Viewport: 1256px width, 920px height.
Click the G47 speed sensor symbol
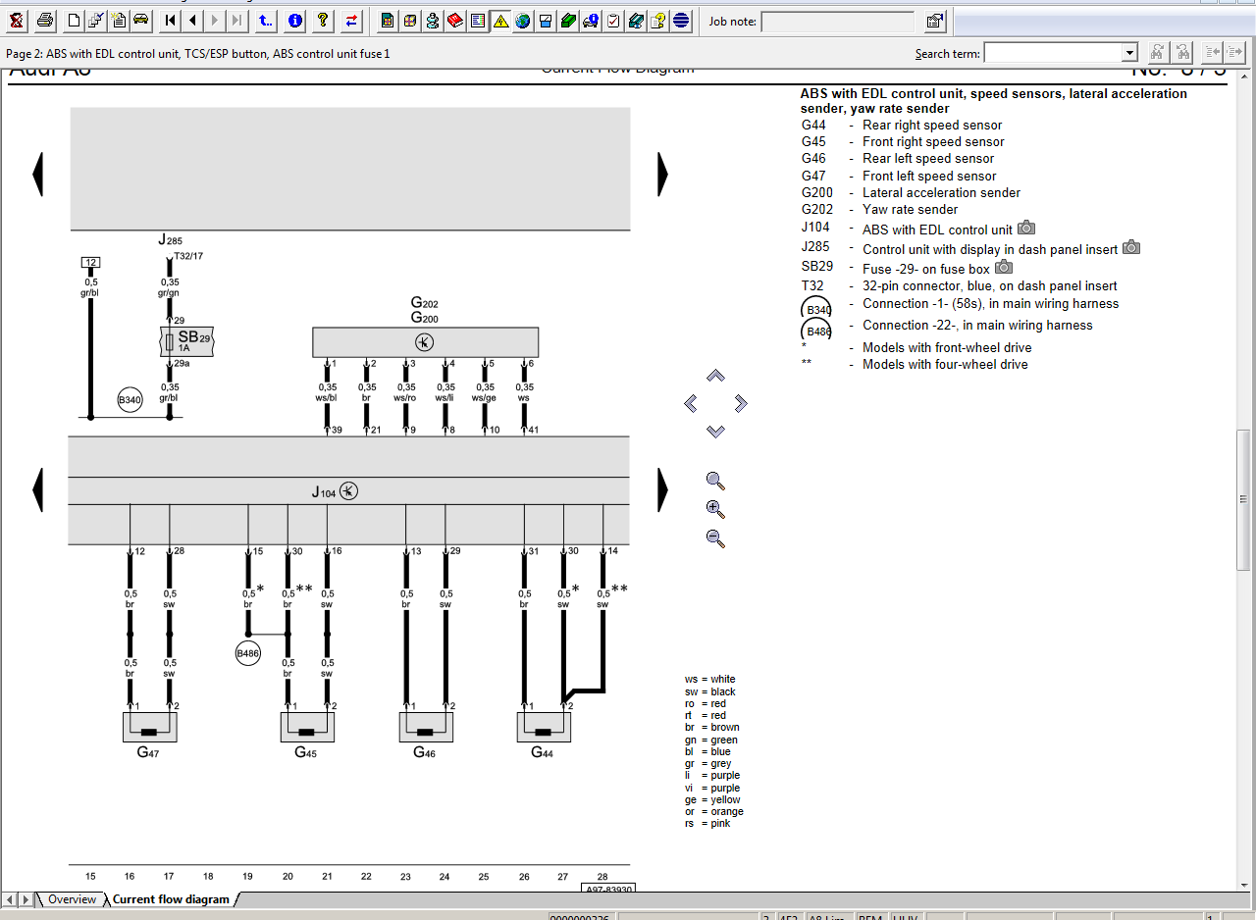point(149,727)
